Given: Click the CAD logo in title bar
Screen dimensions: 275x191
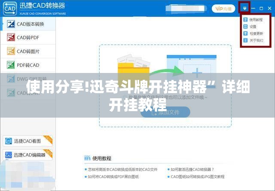Looking at the screenshot, I should [x=10, y=9].
